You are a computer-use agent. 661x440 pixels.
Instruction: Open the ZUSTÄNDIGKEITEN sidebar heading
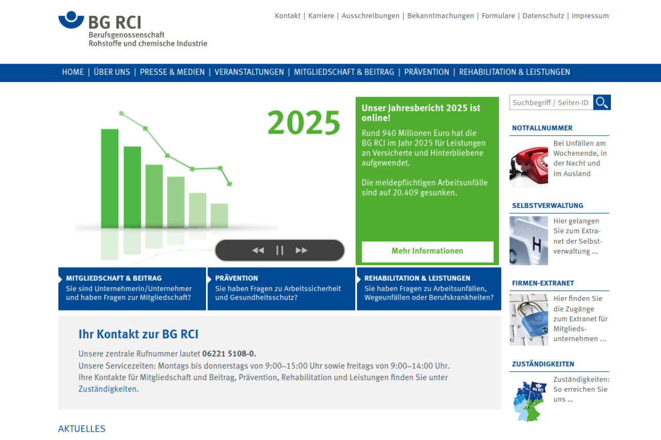[543, 364]
